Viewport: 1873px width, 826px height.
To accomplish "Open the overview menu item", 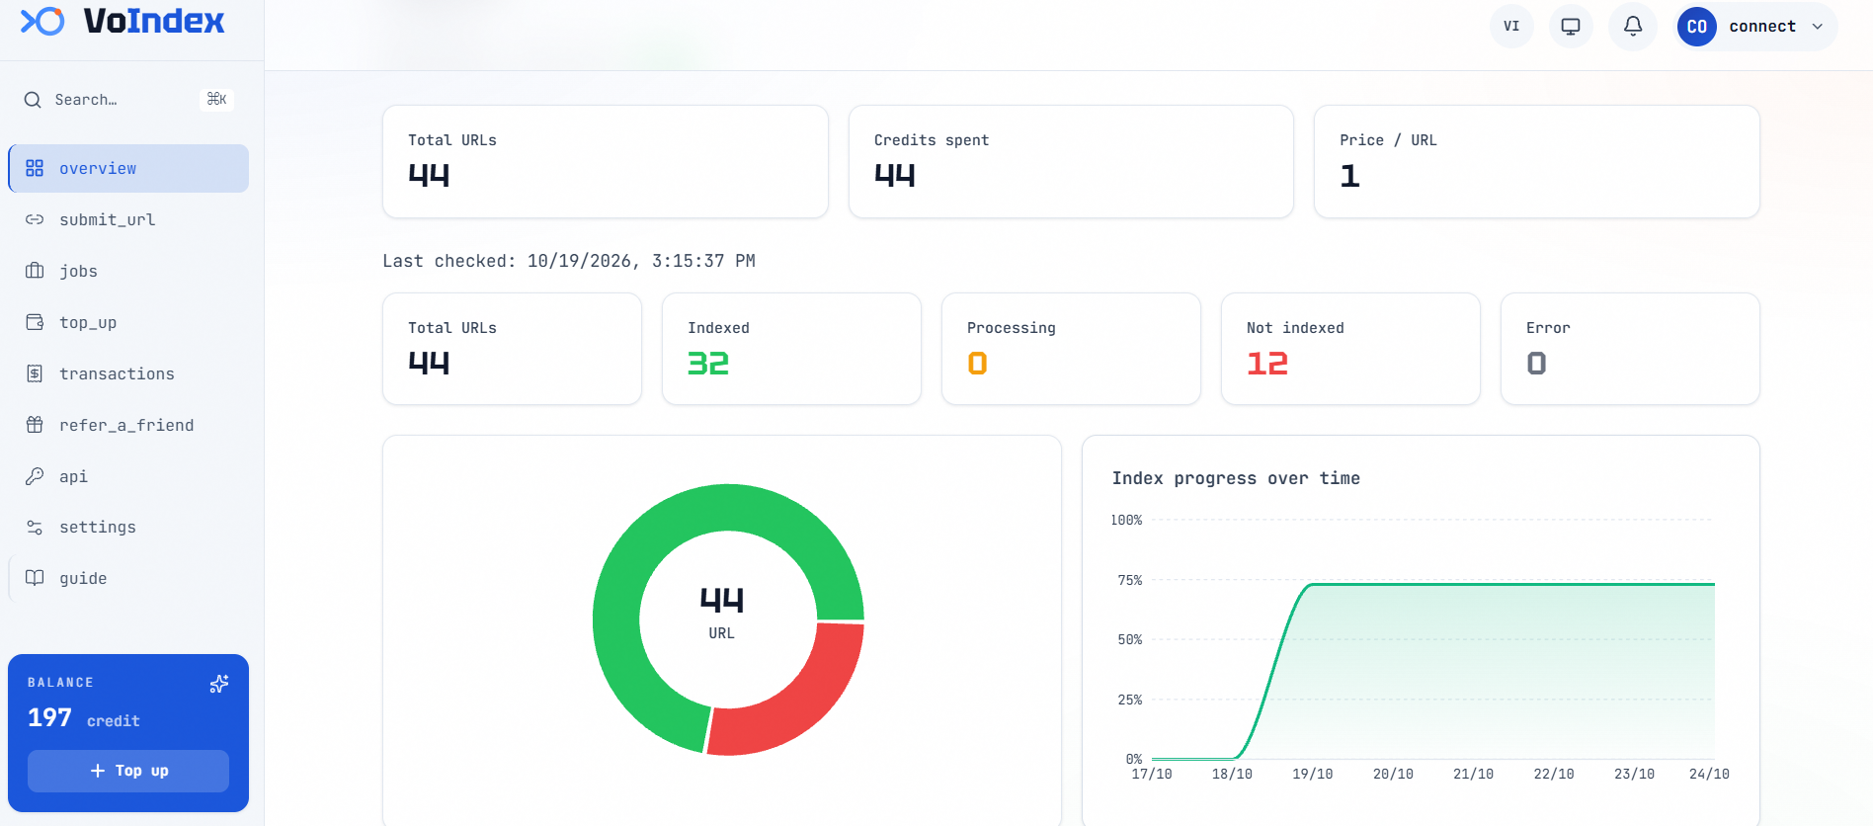I will pyautogui.click(x=128, y=168).
